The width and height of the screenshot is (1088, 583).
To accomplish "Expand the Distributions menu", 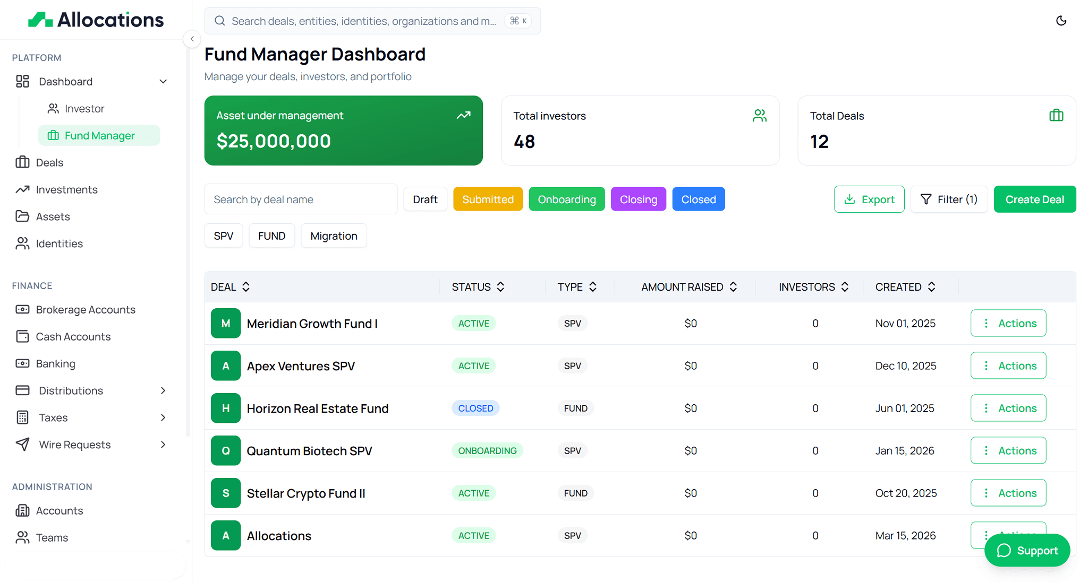I will pos(163,390).
